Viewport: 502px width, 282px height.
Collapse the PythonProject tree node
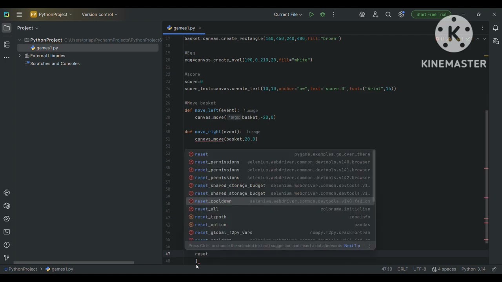(20, 40)
